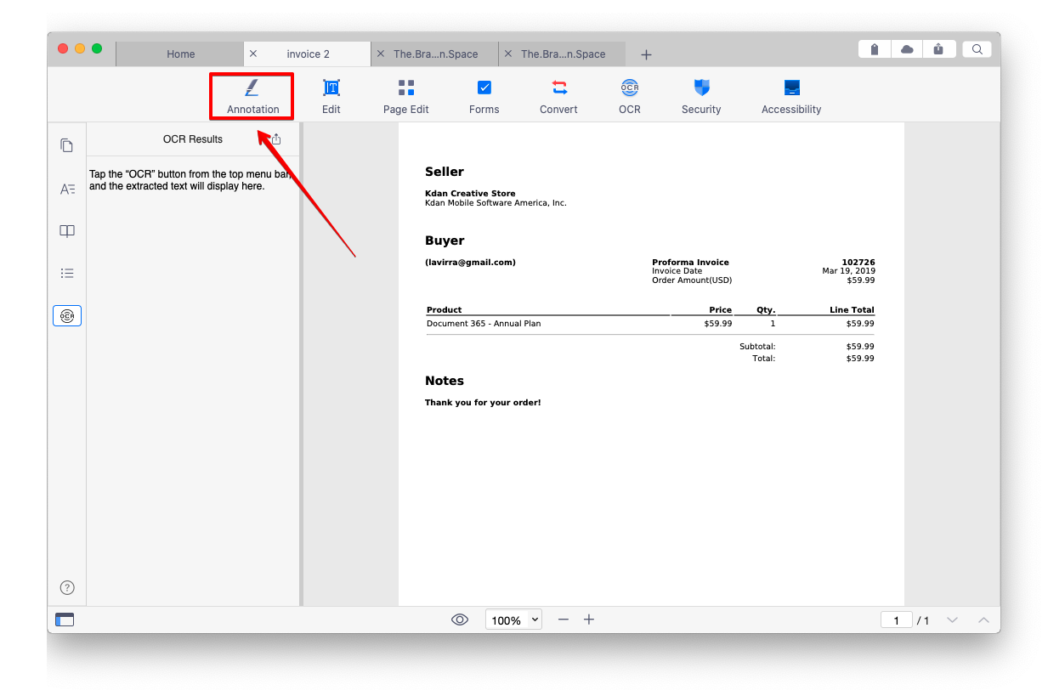Close the invoice 2 tab
This screenshot has width=1048, height=696.
(253, 54)
